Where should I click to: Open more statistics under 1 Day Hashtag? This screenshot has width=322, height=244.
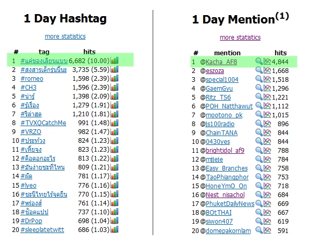(65, 36)
